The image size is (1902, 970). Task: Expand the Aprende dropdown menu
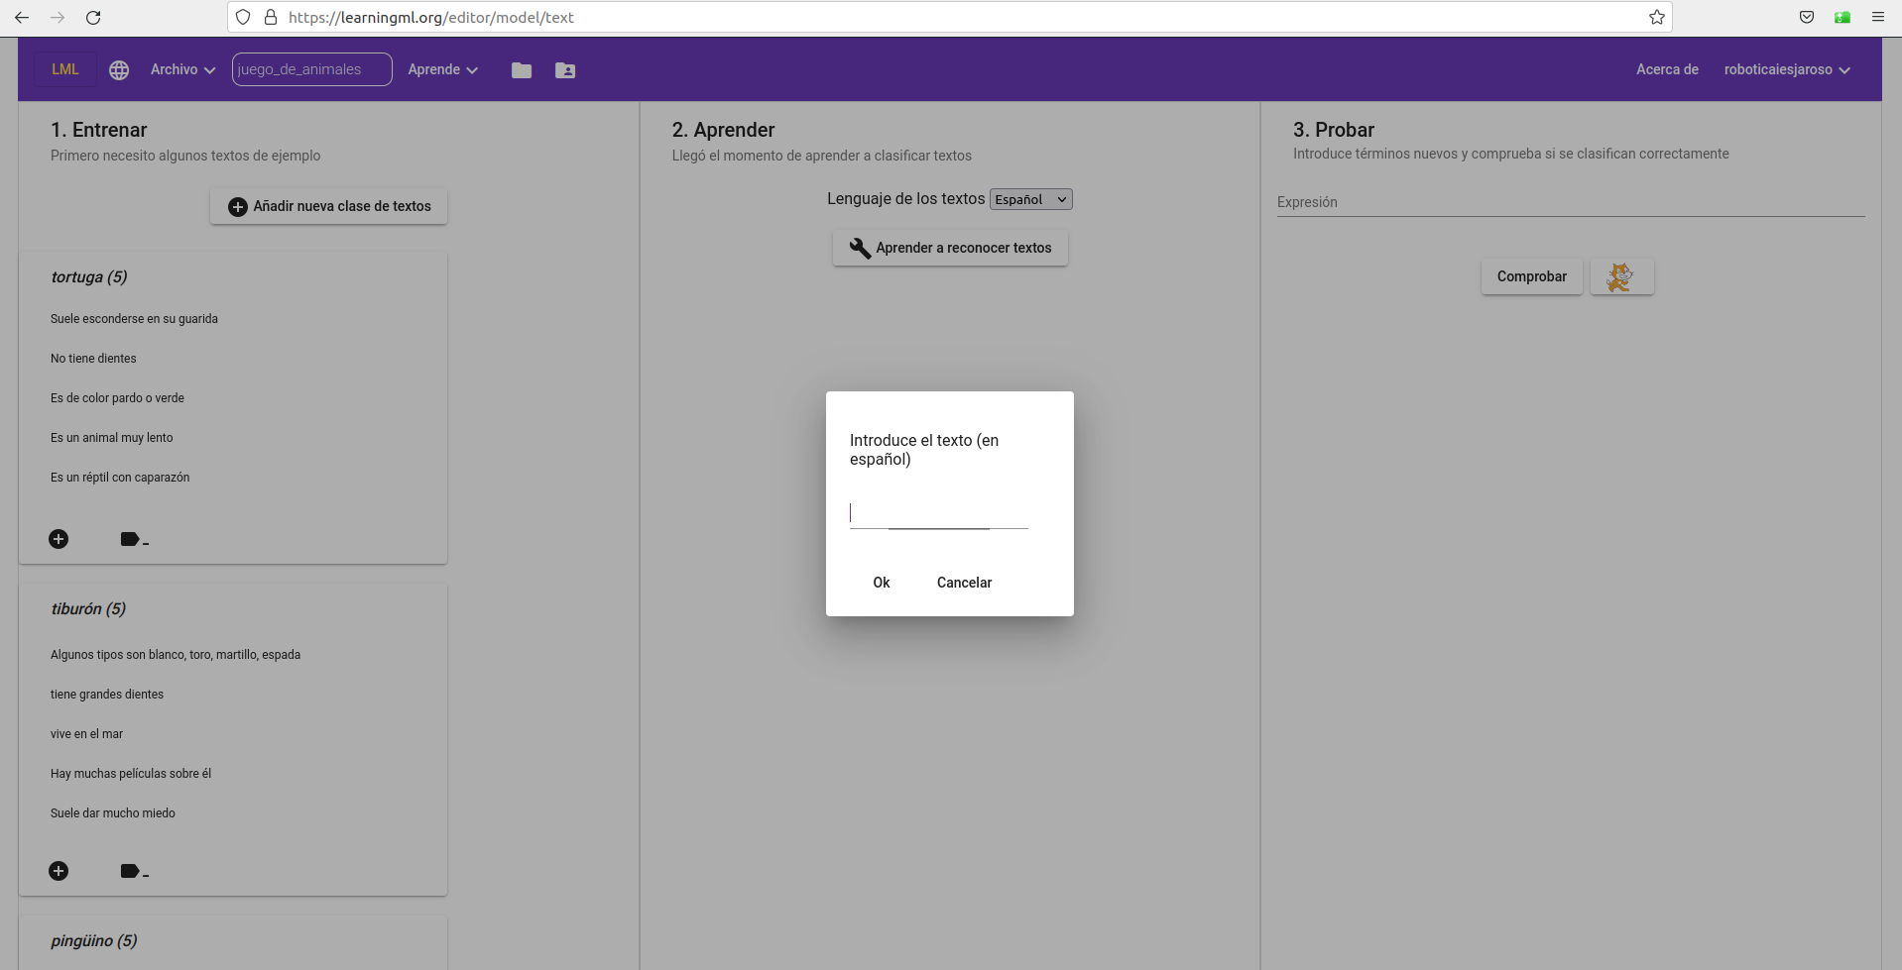[442, 69]
